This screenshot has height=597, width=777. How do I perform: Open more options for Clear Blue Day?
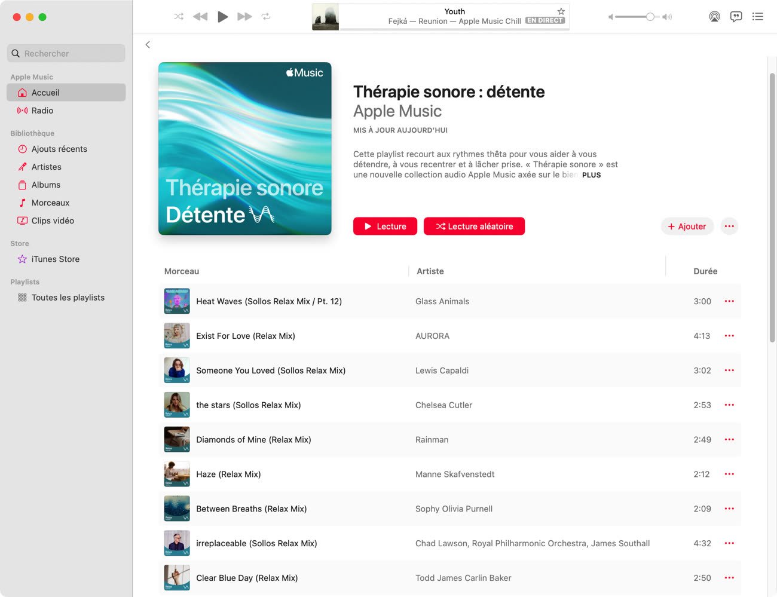pos(729,578)
